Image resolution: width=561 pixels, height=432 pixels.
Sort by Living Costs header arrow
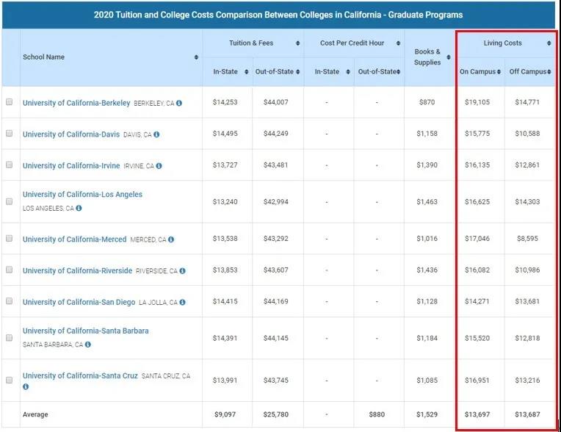click(549, 43)
